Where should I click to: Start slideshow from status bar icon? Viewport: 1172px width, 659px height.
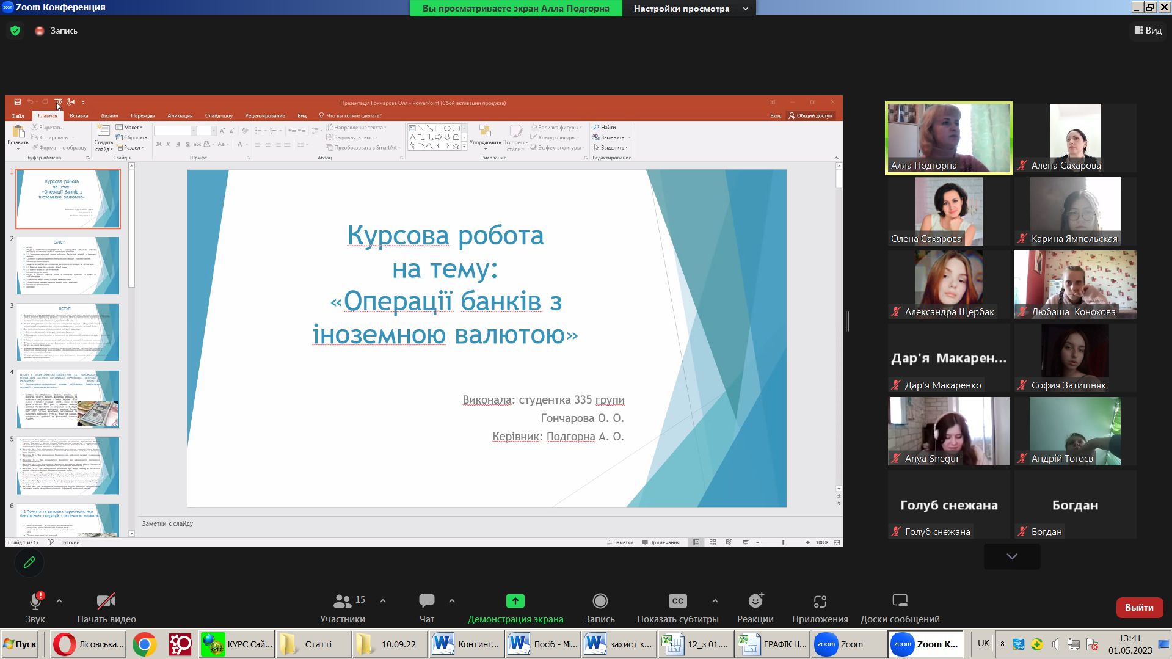[746, 542]
